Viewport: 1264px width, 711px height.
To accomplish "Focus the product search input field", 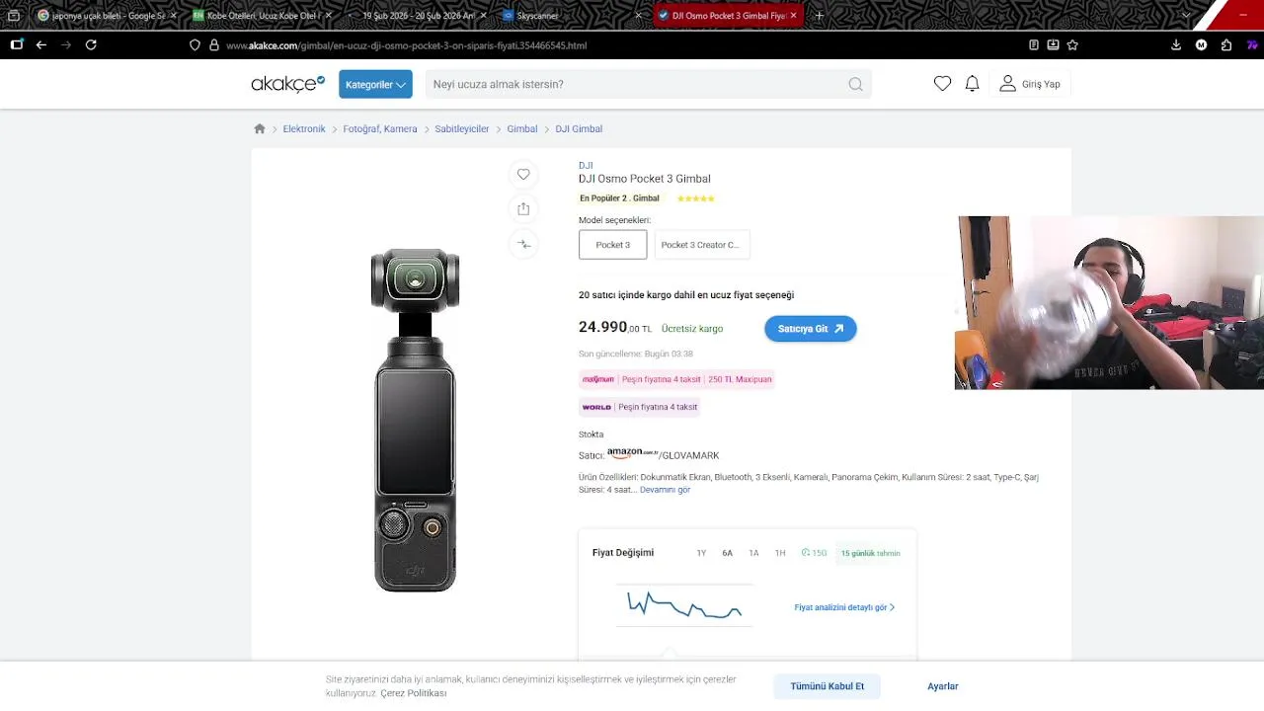I will [x=637, y=84].
